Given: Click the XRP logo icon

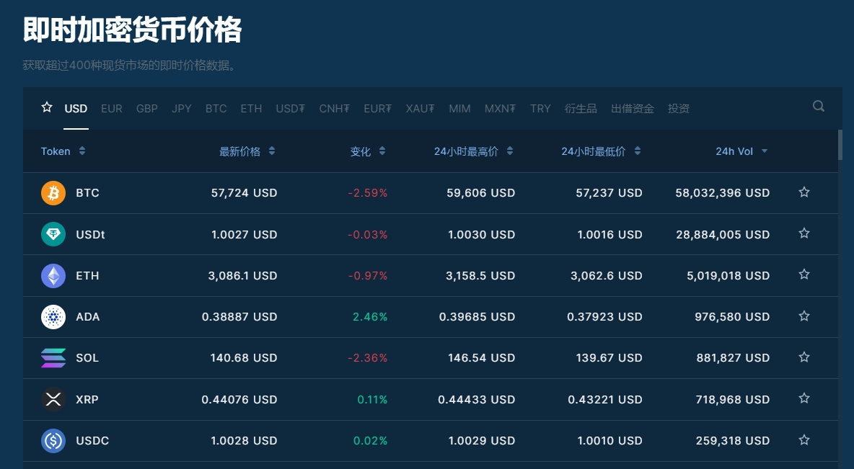Looking at the screenshot, I should (x=53, y=399).
